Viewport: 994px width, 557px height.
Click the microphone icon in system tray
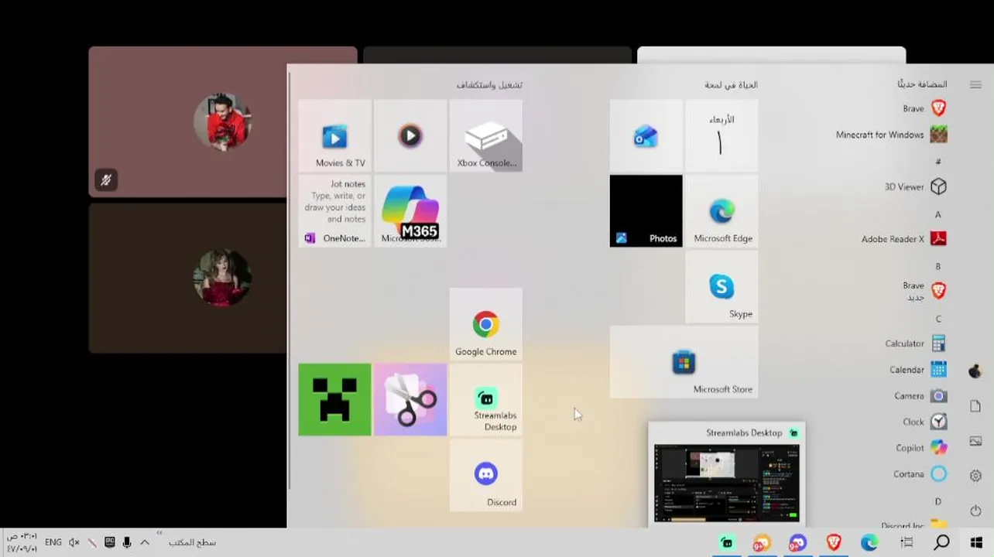tap(127, 542)
